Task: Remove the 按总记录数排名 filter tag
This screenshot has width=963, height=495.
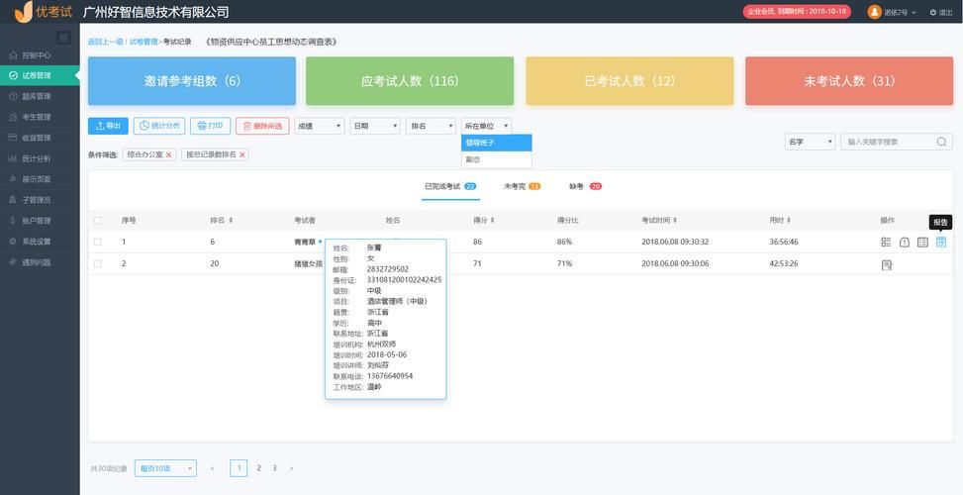Action: coord(241,154)
